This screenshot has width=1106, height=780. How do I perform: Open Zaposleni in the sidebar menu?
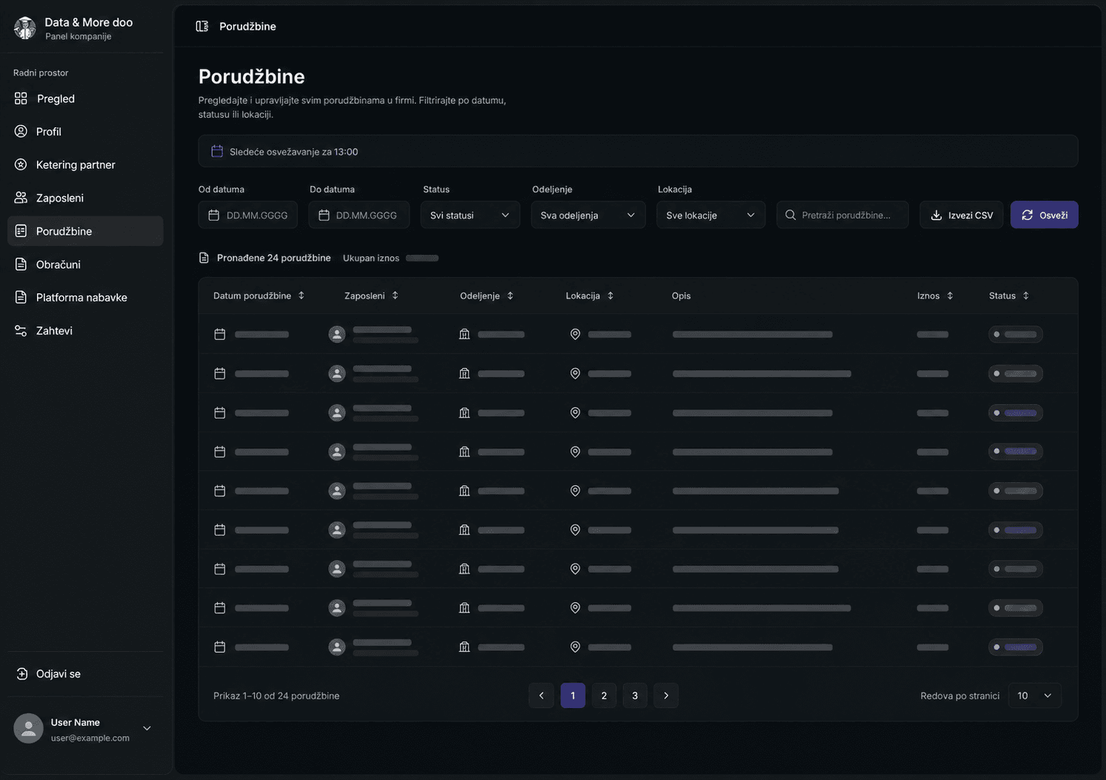pos(85,198)
